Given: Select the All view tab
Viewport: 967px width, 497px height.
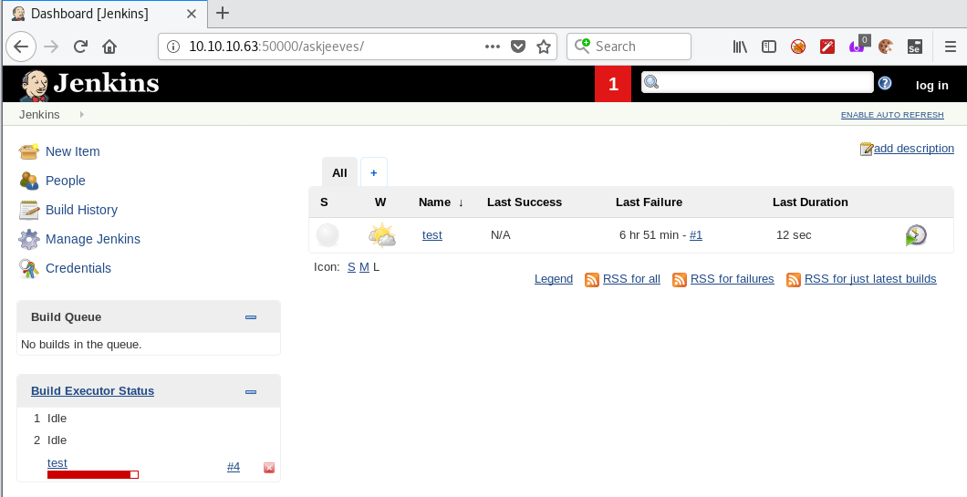Looking at the screenshot, I should point(339,172).
